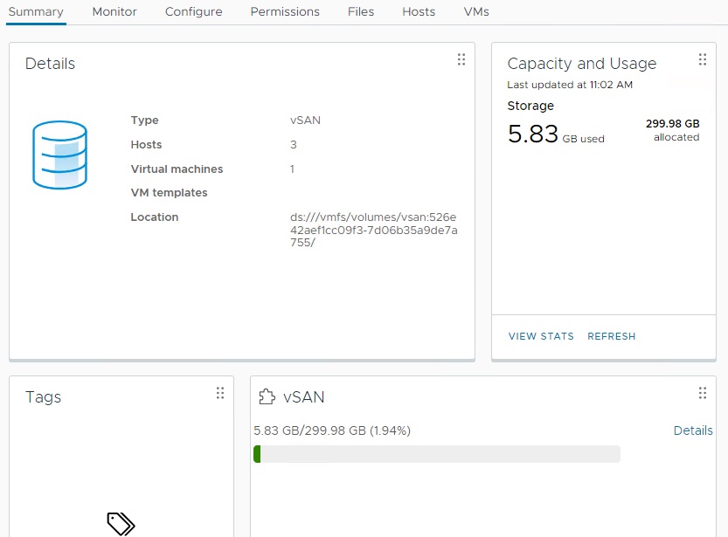
Task: Click the Details card drag handle icon
Action: point(461,59)
